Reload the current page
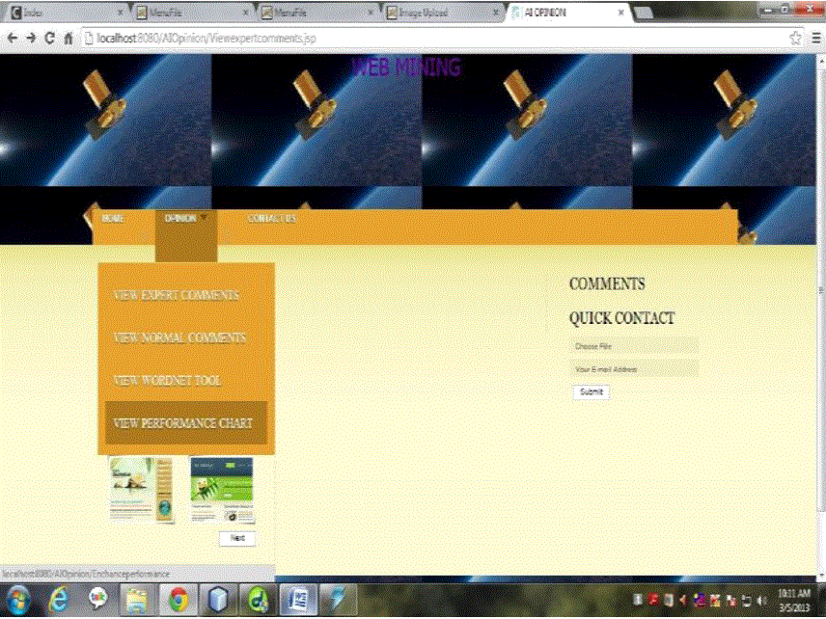Viewport: 826px width, 619px height. (x=49, y=39)
